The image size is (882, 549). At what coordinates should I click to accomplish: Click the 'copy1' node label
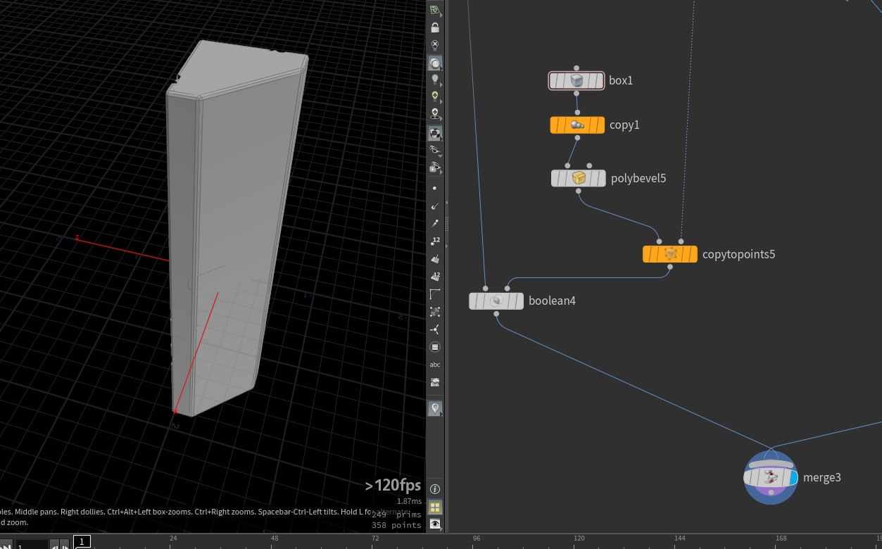click(624, 125)
